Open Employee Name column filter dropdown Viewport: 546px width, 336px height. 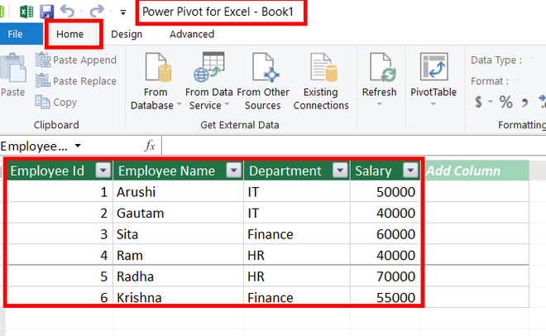(234, 170)
